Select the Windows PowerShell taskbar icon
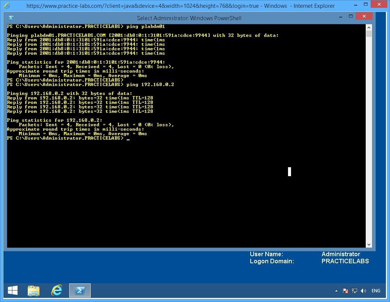Image resolution: width=390 pixels, height=302 pixels. (x=80, y=290)
